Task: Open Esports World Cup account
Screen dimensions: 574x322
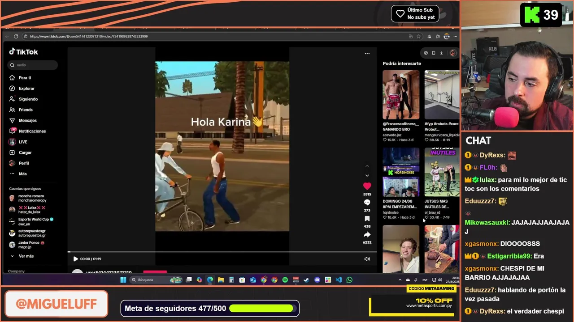Action: (30, 221)
